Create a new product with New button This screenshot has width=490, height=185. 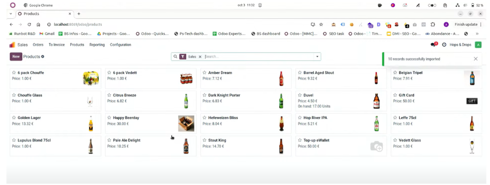pyautogui.click(x=16, y=57)
